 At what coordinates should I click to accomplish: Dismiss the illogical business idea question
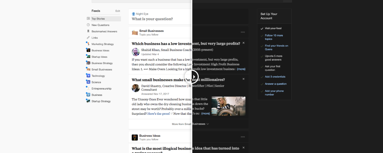[x=243, y=147]
